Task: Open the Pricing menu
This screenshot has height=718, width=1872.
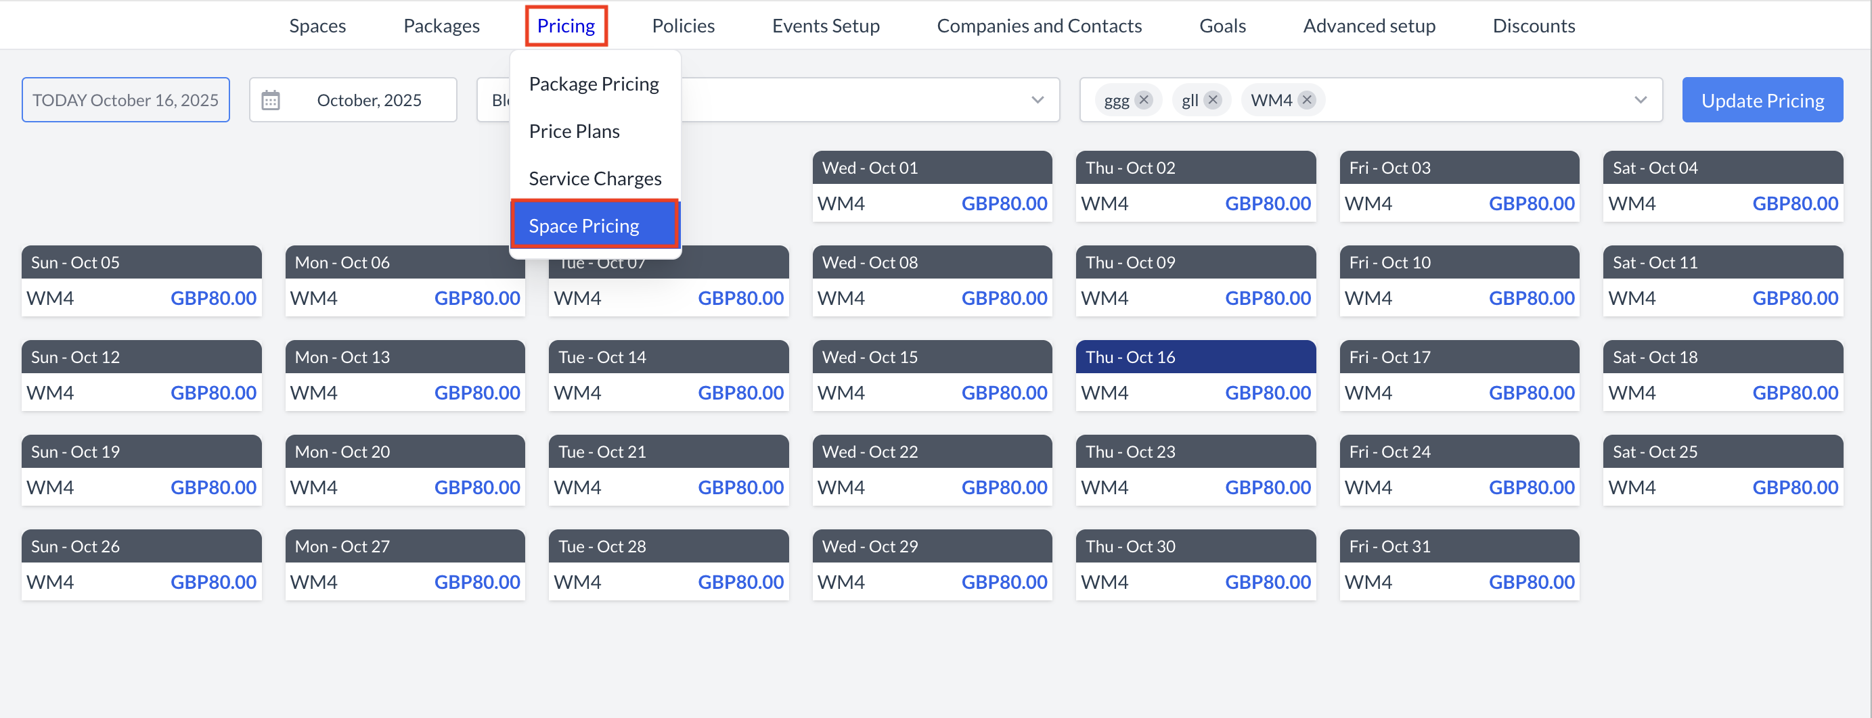Action: tap(565, 25)
